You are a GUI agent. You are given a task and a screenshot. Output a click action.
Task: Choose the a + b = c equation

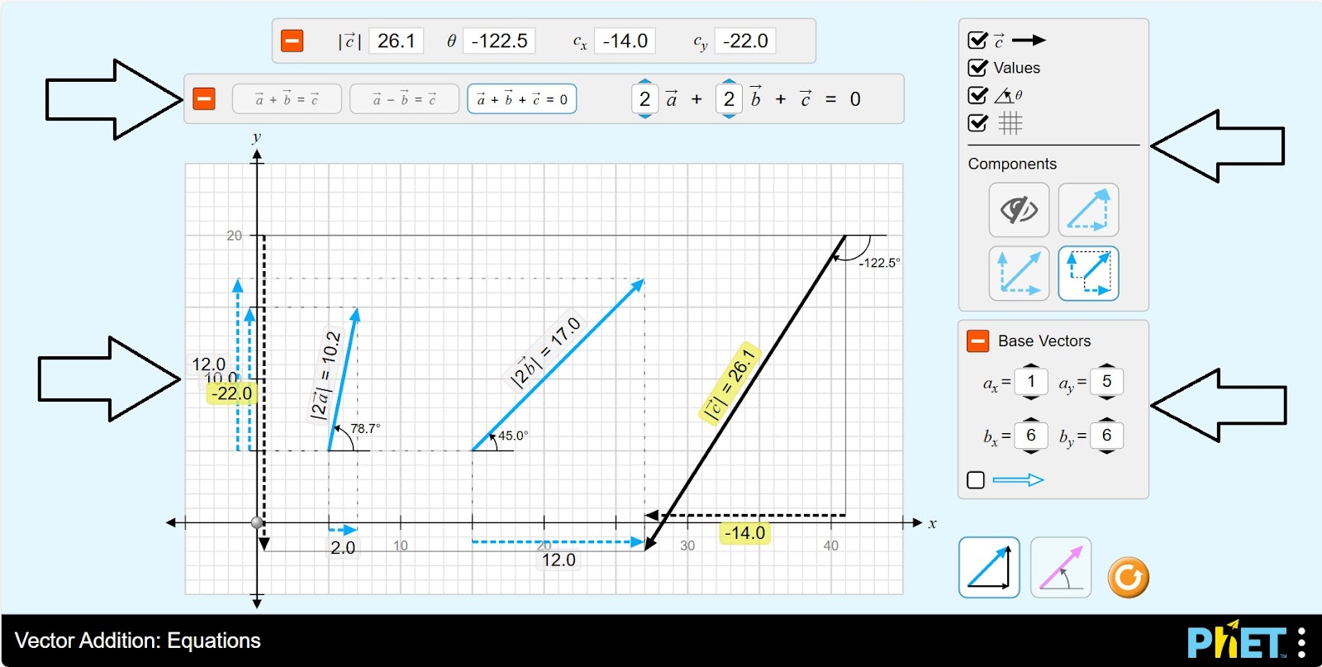pos(287,99)
